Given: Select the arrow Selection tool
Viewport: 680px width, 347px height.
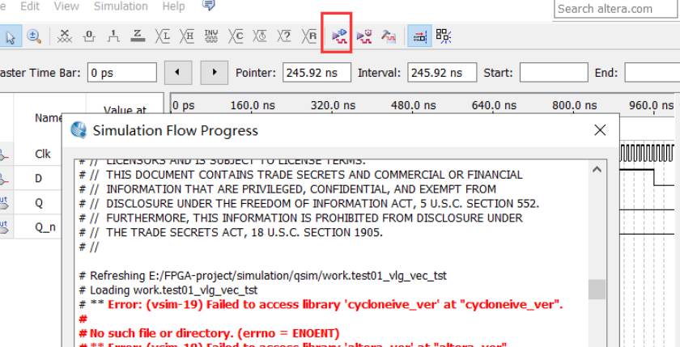Looking at the screenshot, I should pos(10,36).
